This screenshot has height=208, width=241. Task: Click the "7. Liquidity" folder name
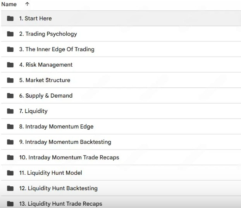tap(33, 111)
